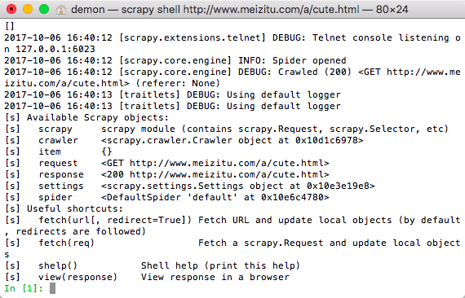
Task: Click the window title text 'demon — scrapy shell'
Action: pyautogui.click(x=126, y=10)
